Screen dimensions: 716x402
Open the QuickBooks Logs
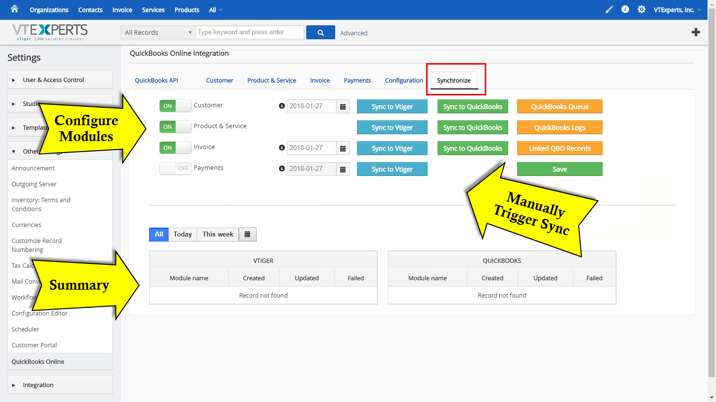pyautogui.click(x=560, y=127)
